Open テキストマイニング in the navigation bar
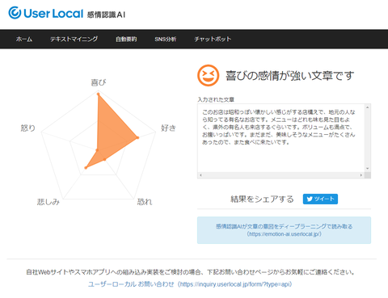This screenshot has height=298, width=388. (x=74, y=39)
